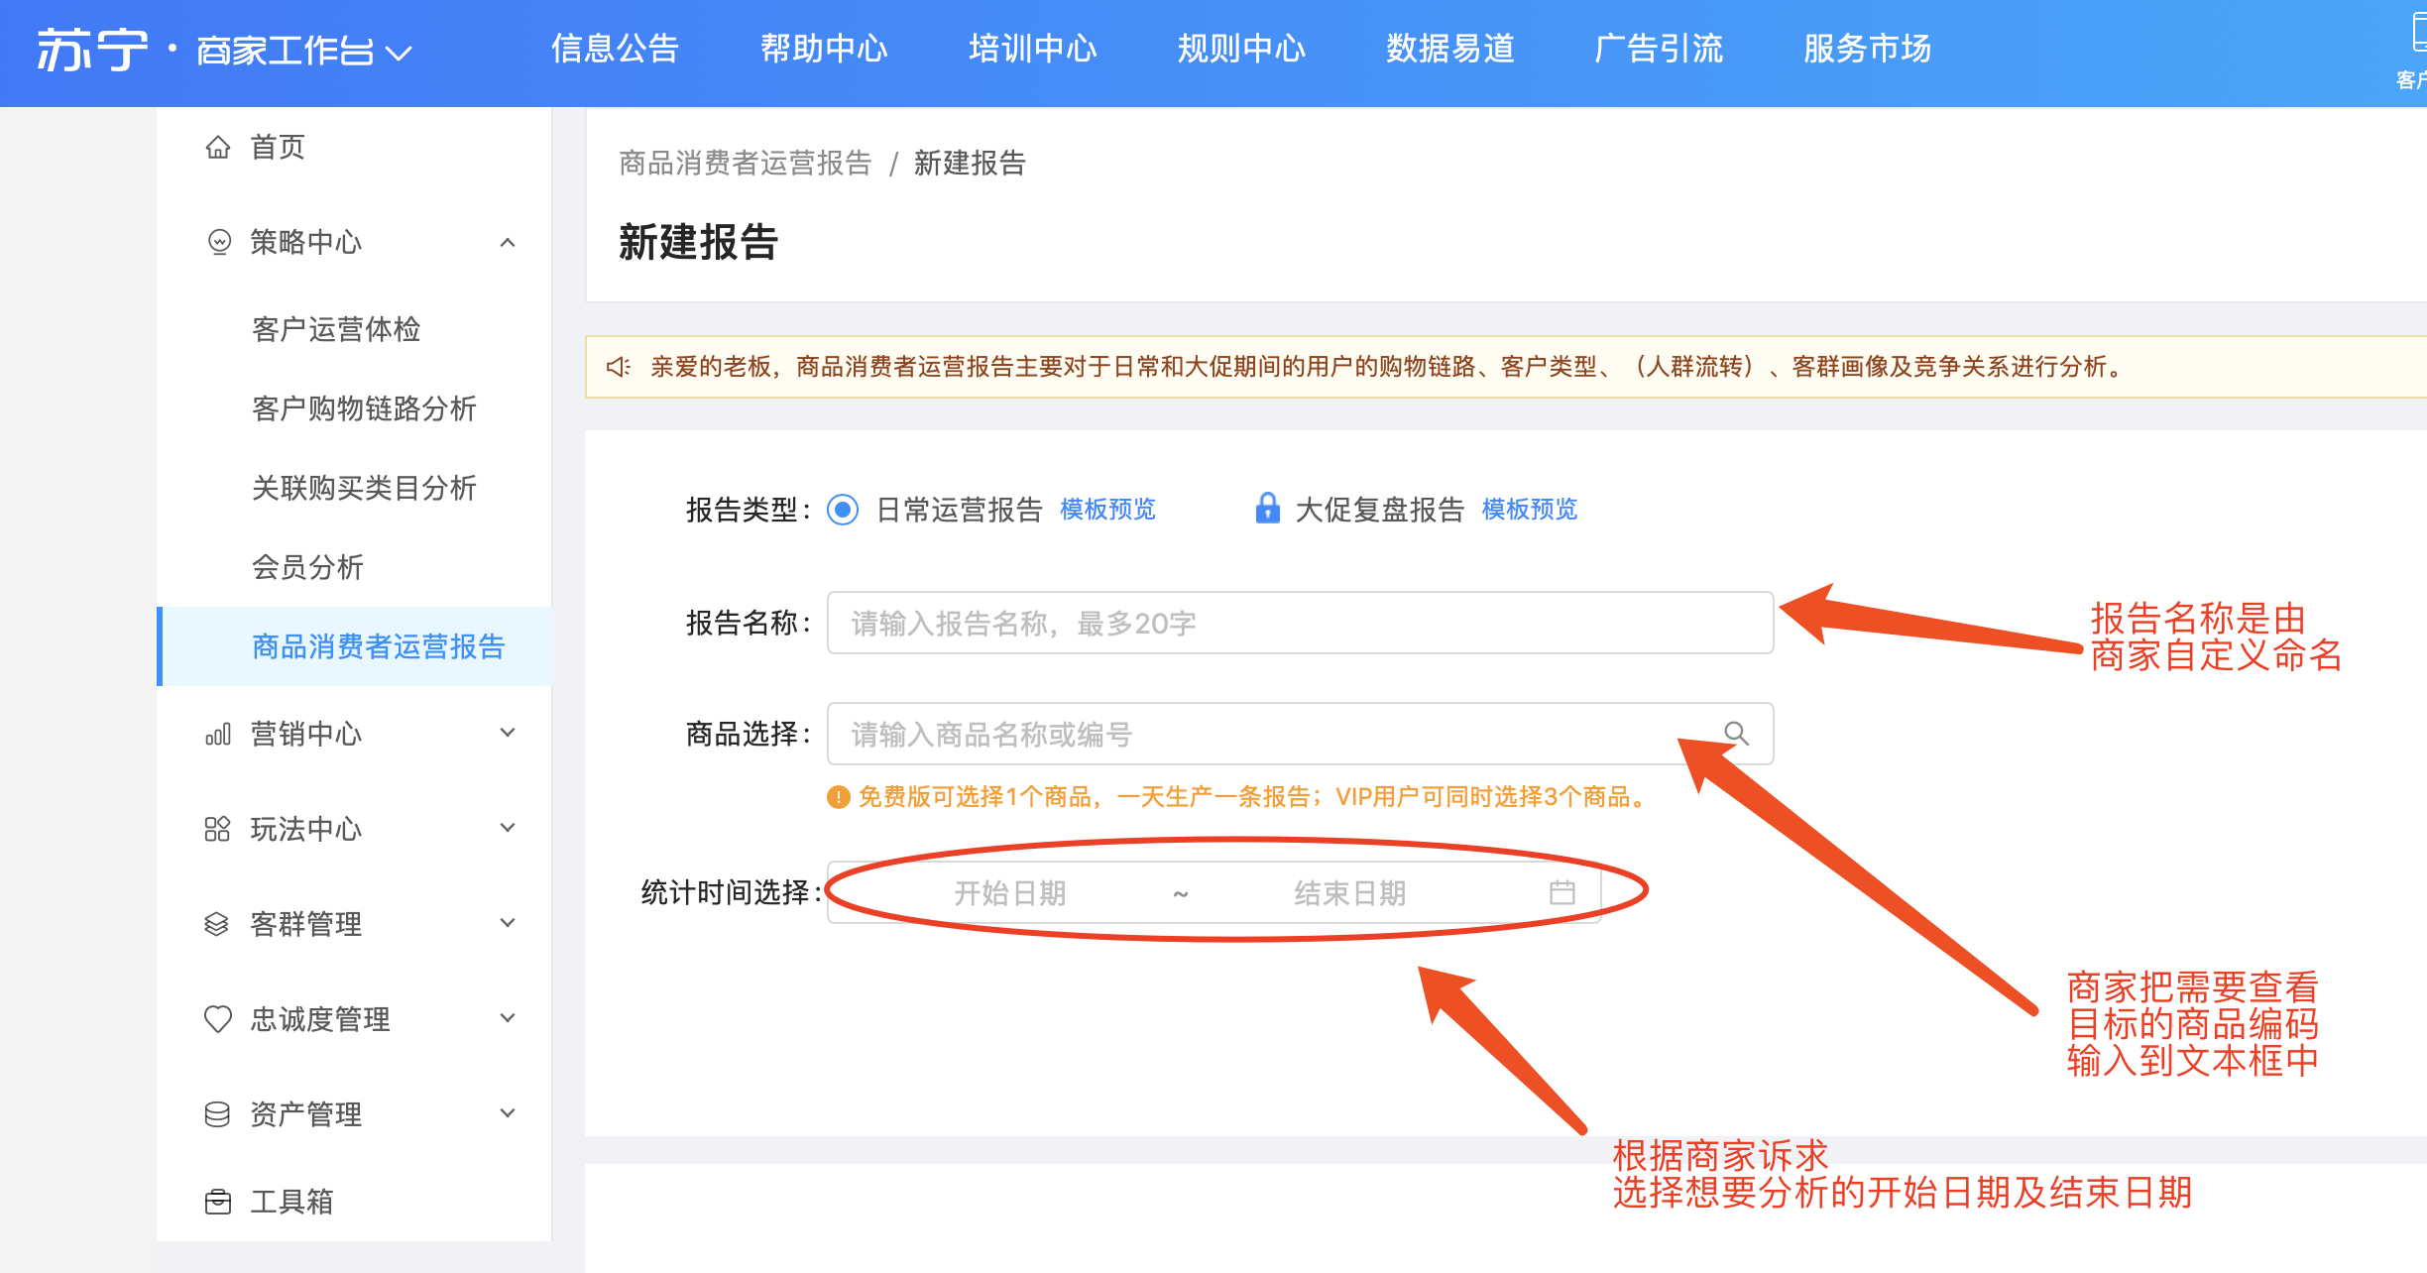Click the 商品消费者运营报告 breadcrumb link
The width and height of the screenshot is (2427, 1273).
[x=745, y=163]
